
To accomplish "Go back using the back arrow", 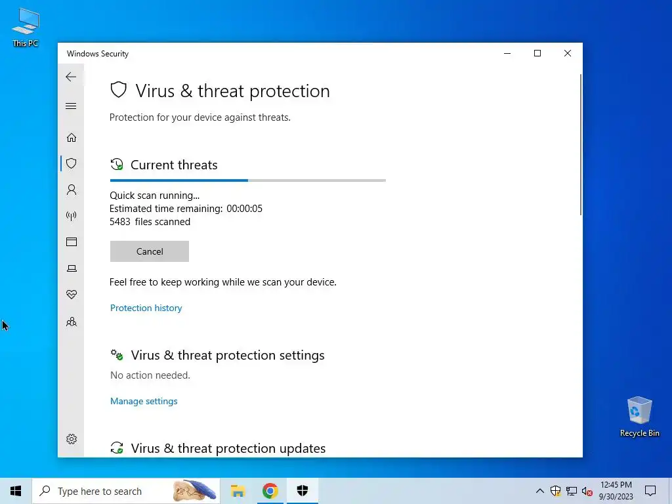I will (71, 77).
